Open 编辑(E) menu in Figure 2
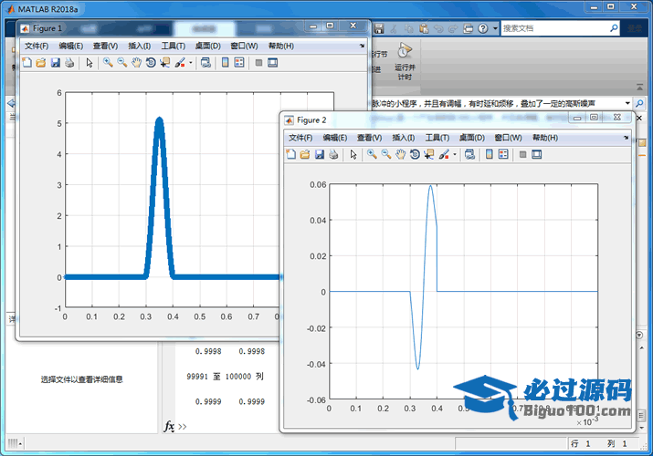The image size is (653, 456). [x=335, y=138]
